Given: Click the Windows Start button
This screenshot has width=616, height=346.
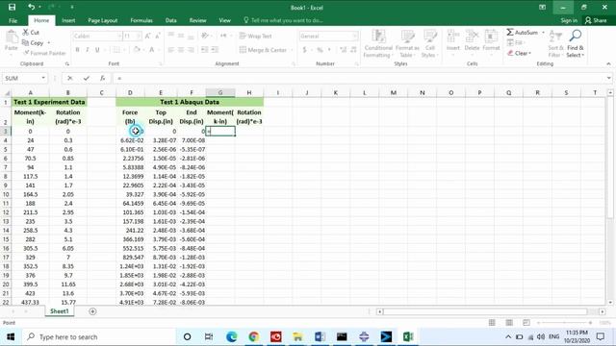Looking at the screenshot, I should 11,336.
